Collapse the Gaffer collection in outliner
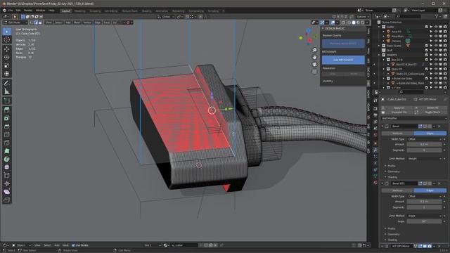This screenshot has width=450, height=253. tap(379, 27)
